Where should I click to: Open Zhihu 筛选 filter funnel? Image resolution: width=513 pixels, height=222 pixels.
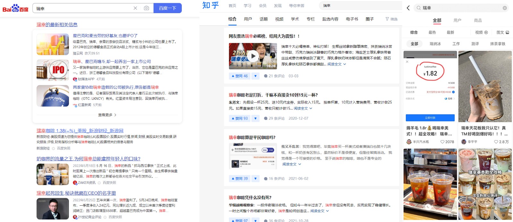pos(391,19)
